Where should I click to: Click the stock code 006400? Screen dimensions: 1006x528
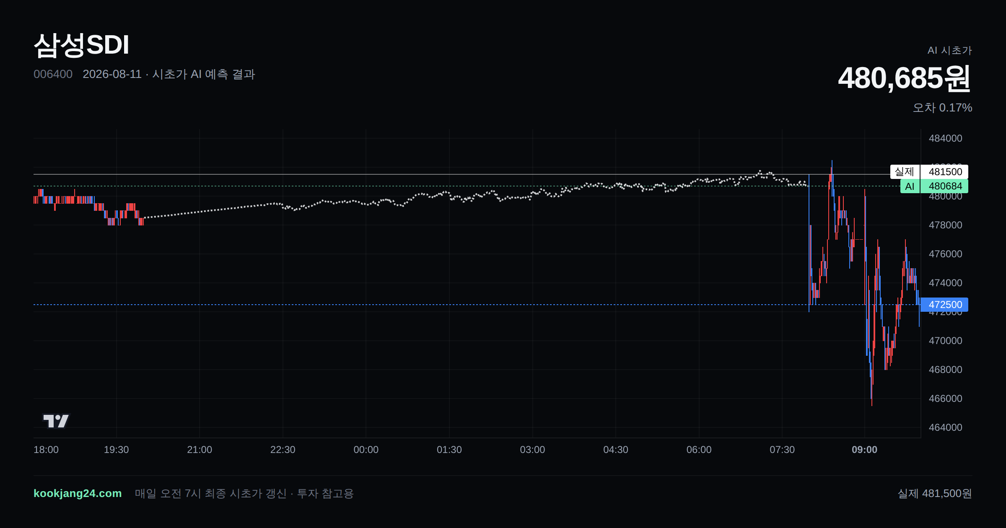53,74
